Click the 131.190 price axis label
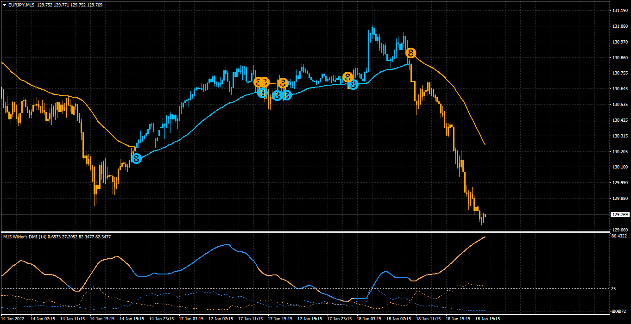The height and width of the screenshot is (324, 631). (x=620, y=11)
